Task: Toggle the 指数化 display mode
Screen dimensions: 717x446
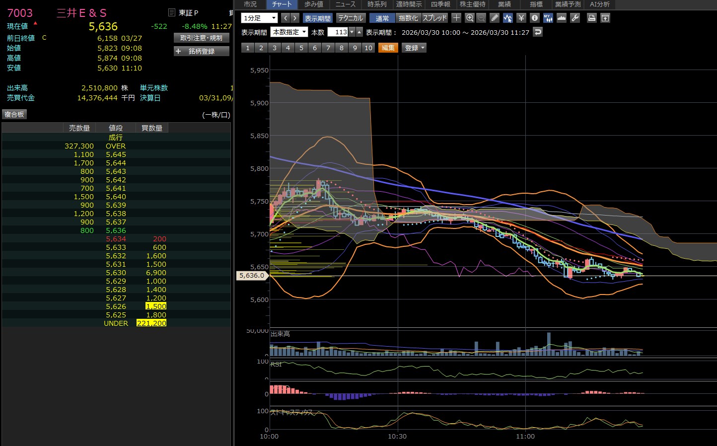Action: [x=408, y=18]
